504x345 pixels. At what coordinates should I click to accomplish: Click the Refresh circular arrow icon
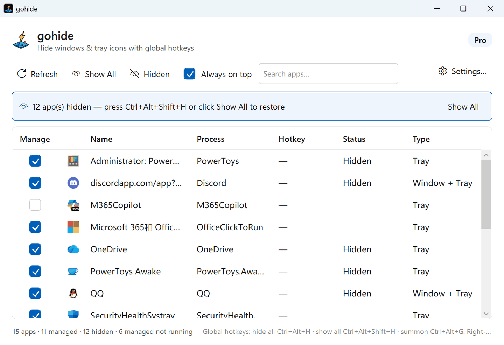click(x=22, y=74)
